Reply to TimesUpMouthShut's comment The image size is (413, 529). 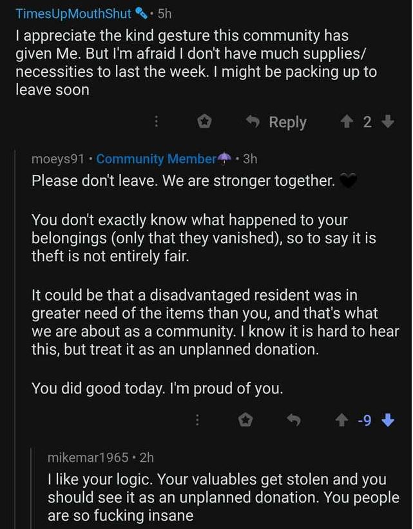pos(276,121)
